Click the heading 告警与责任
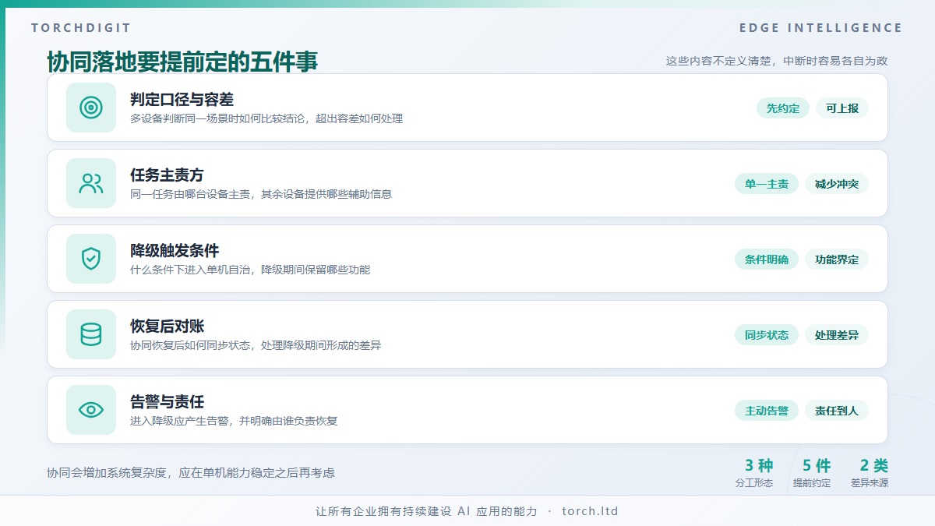 click(167, 402)
